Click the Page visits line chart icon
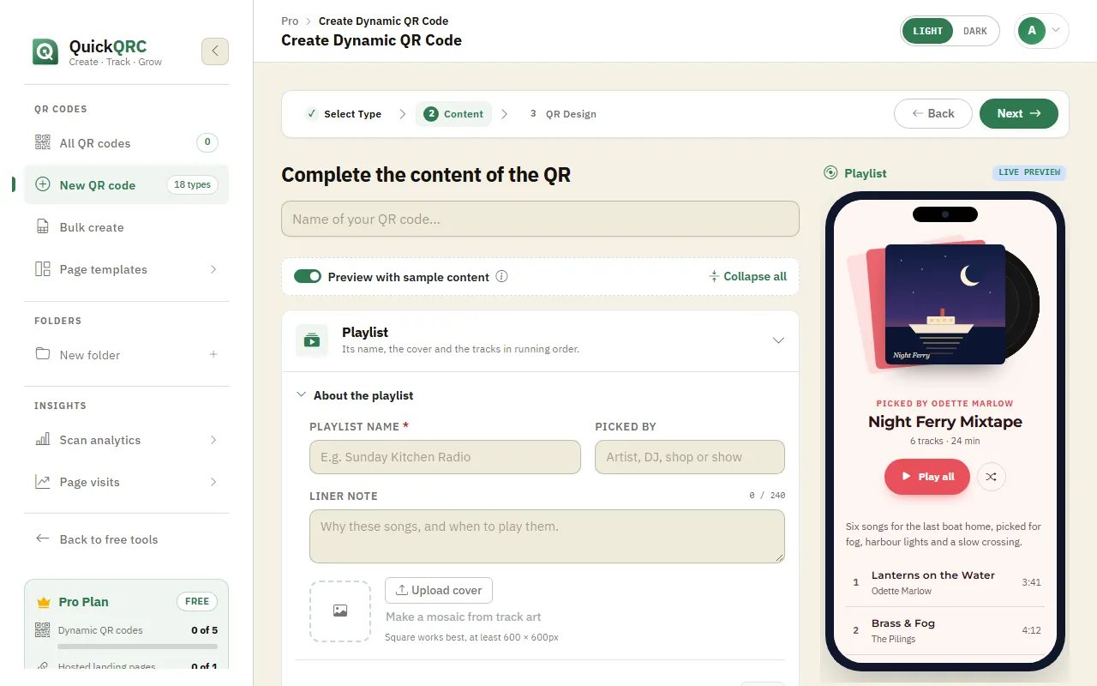1097x686 pixels. click(43, 482)
